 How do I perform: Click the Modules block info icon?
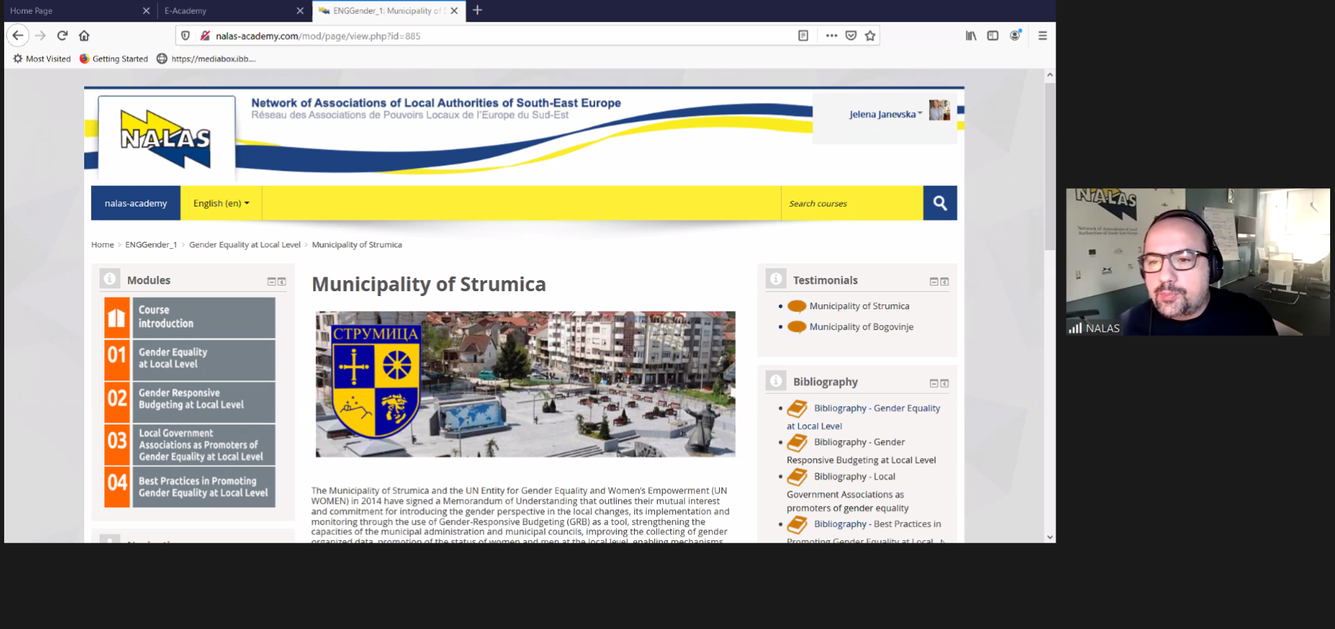[110, 279]
